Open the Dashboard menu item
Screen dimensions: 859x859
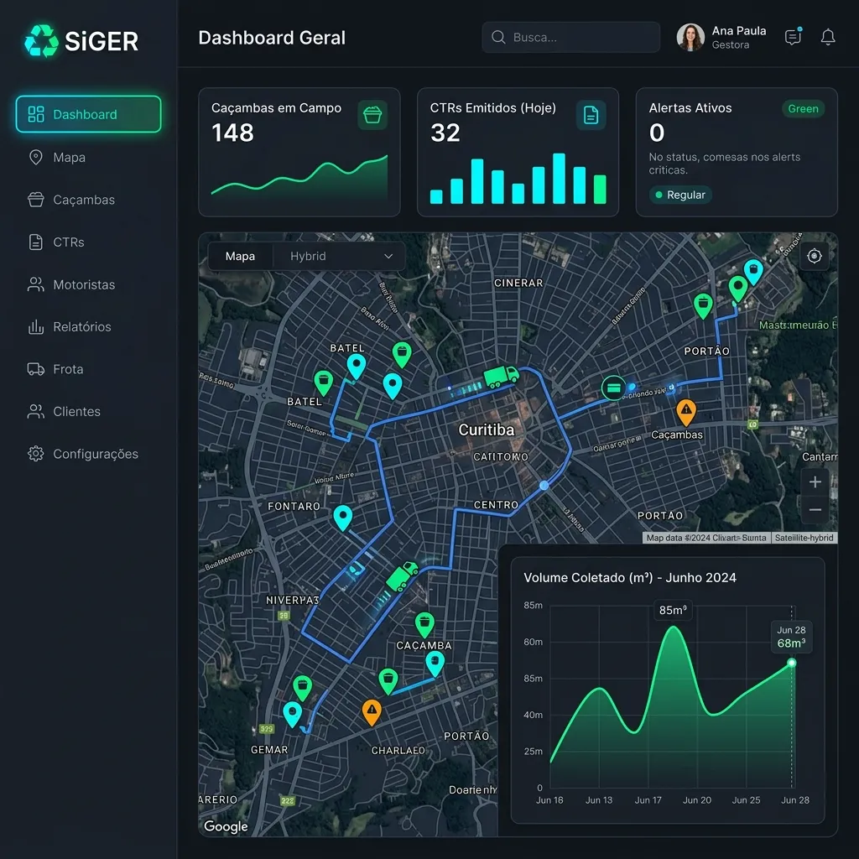[x=88, y=114]
